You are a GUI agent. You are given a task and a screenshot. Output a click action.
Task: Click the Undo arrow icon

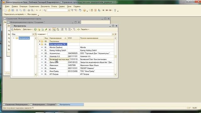37,10
